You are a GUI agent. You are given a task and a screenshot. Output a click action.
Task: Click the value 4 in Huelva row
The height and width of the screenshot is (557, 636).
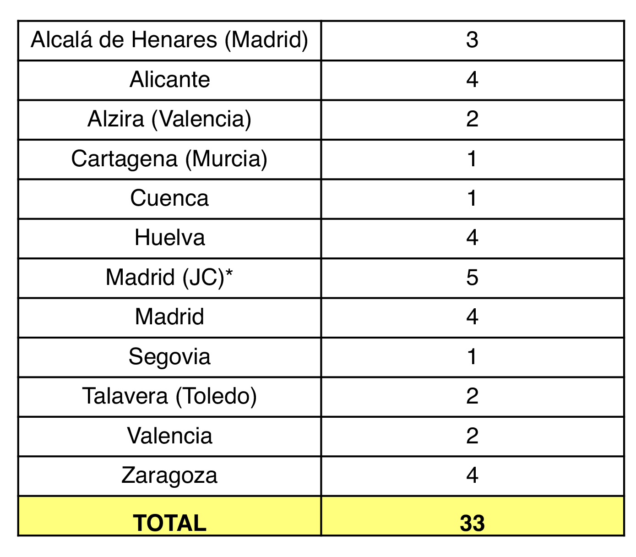coord(473,238)
